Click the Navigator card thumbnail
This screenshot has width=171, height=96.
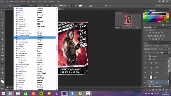[x=128, y=20]
